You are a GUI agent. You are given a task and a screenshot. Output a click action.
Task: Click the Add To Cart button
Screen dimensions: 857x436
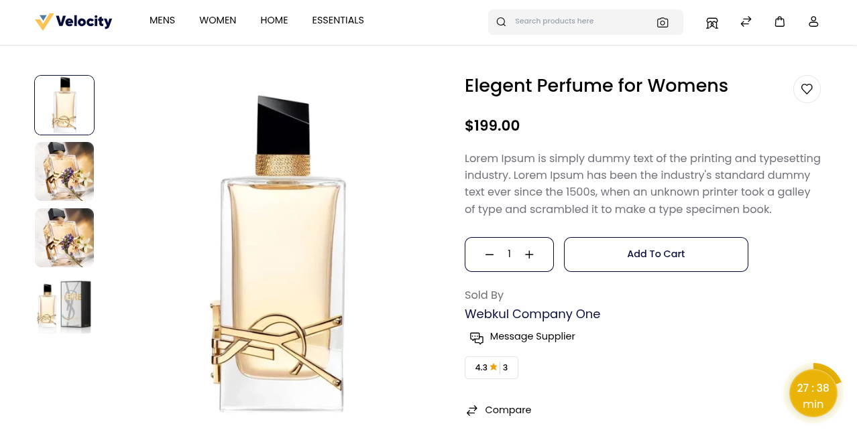[655, 254]
